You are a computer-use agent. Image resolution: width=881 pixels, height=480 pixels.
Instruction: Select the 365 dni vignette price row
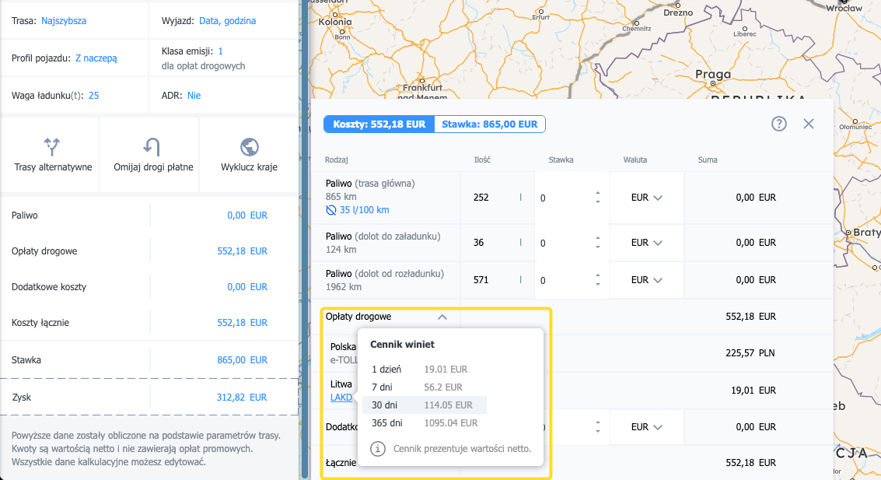[x=425, y=423]
